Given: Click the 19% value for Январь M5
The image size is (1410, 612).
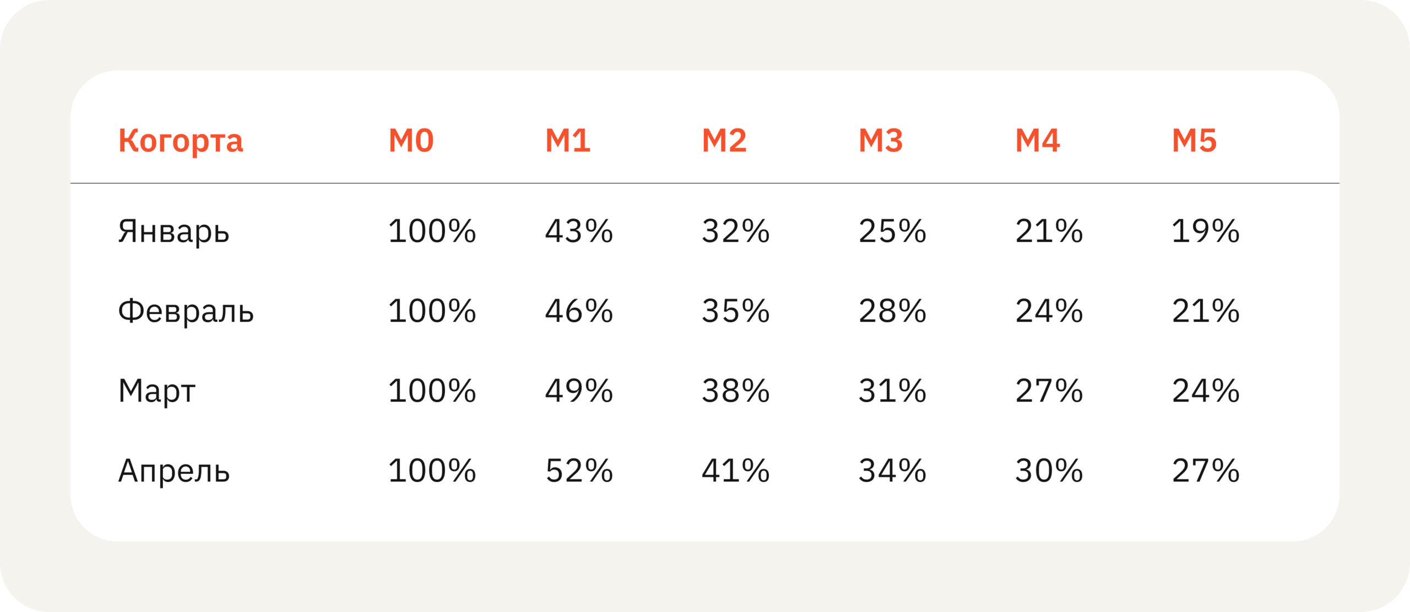Looking at the screenshot, I should (x=1206, y=231).
